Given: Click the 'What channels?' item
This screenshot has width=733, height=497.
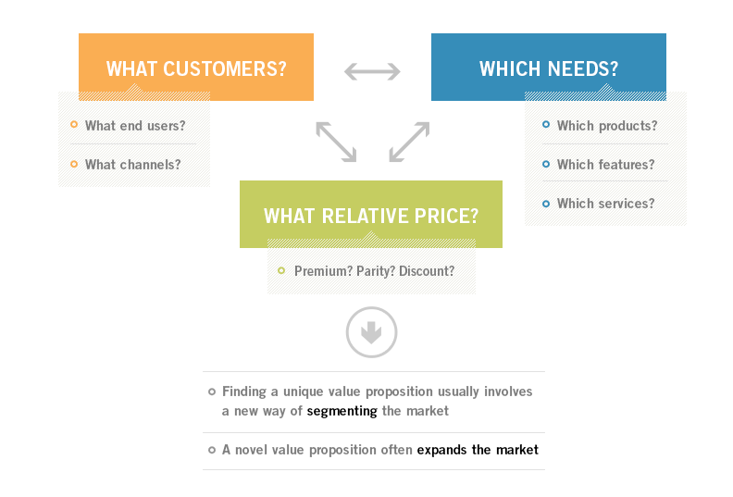Looking at the screenshot, I should click(132, 165).
